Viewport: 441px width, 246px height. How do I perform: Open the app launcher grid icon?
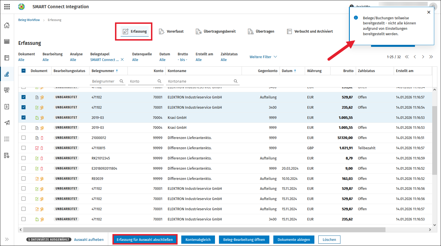click(x=7, y=7)
